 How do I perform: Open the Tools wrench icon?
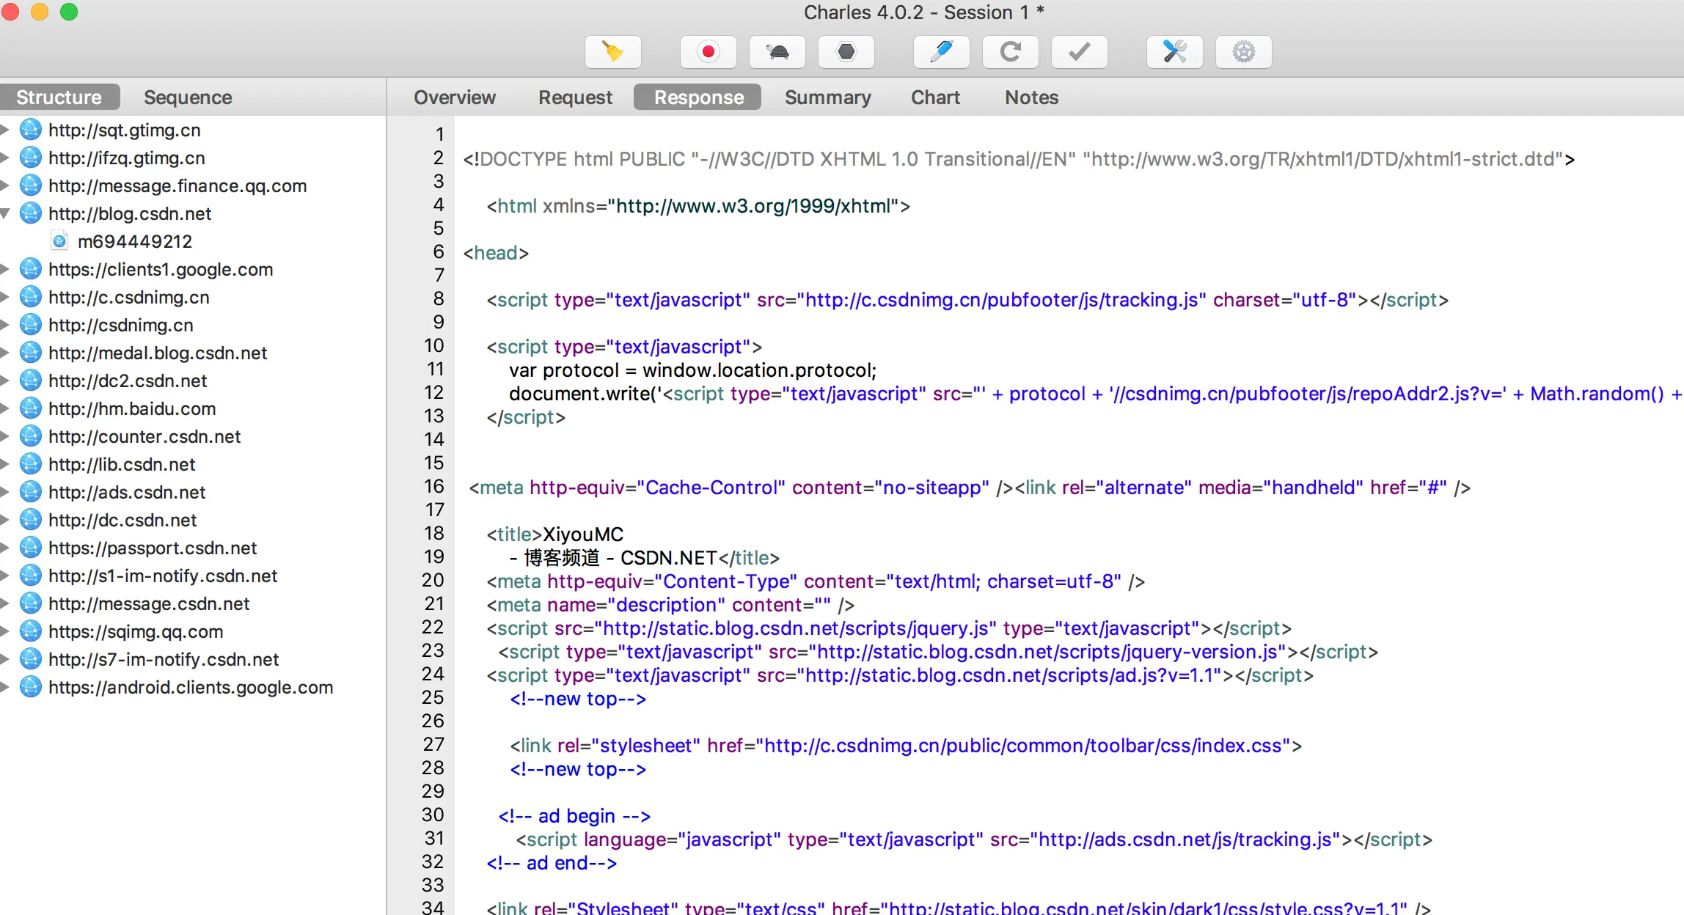[1174, 52]
